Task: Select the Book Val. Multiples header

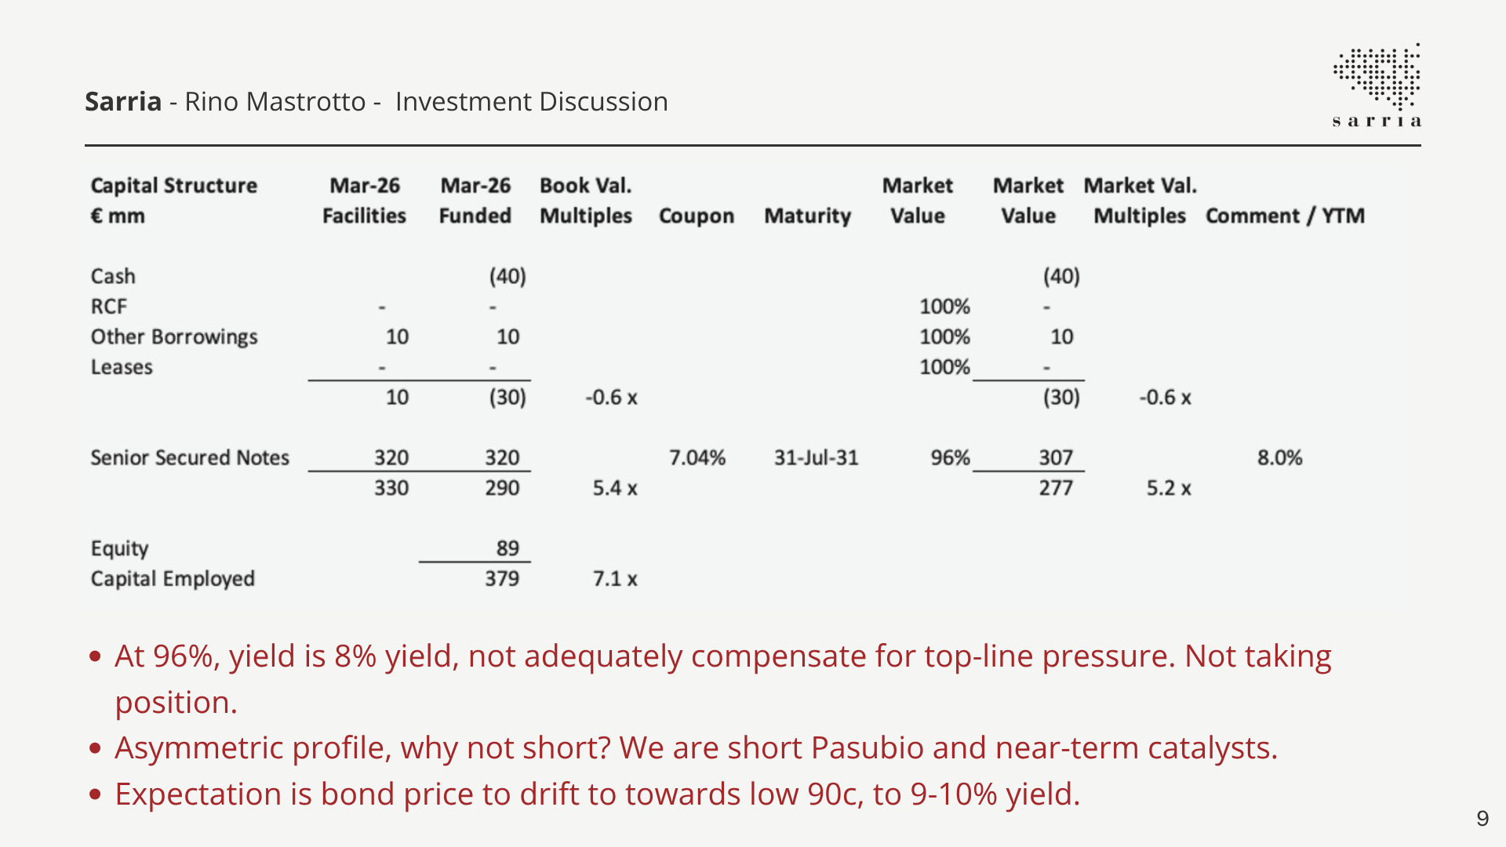Action: pos(586,201)
